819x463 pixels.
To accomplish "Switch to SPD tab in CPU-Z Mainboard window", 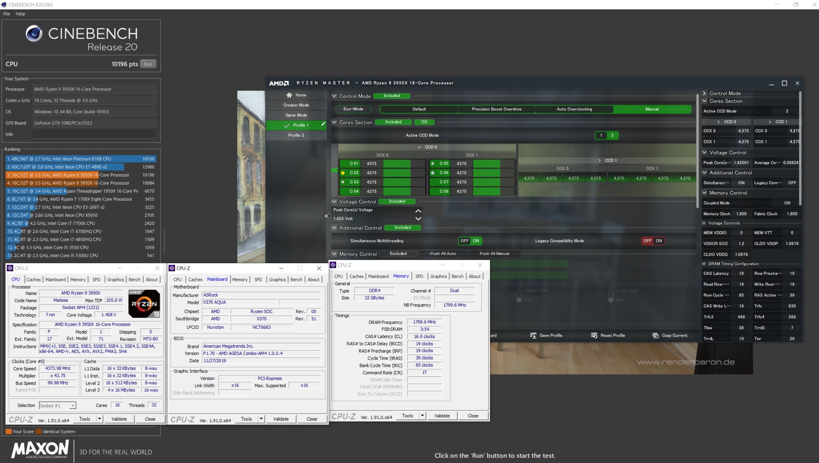I will 258,280.
